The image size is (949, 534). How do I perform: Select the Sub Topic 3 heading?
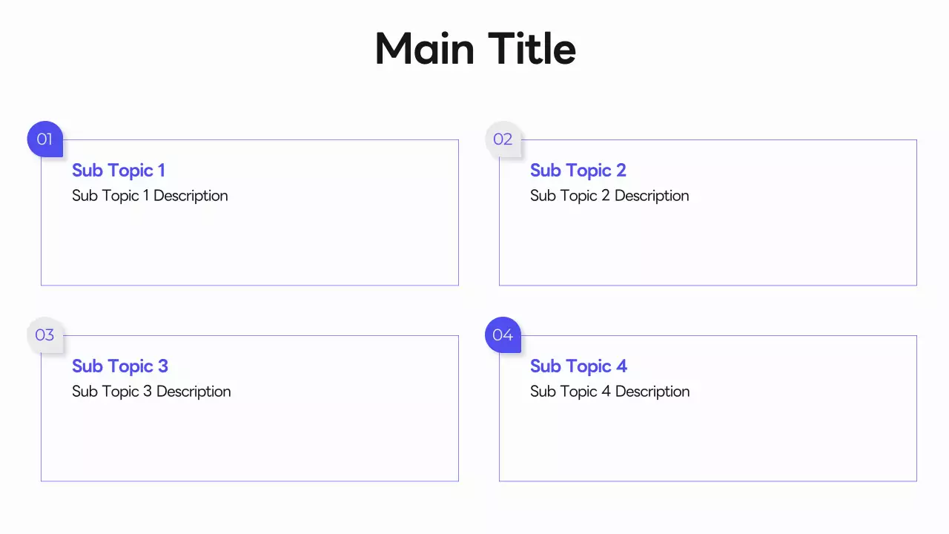pyautogui.click(x=120, y=366)
